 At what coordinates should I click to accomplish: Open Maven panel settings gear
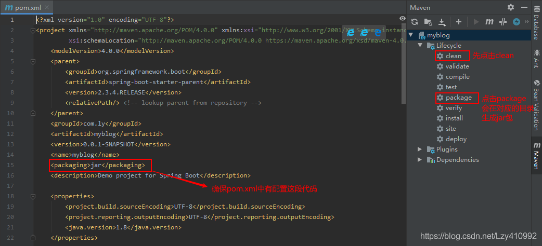(511, 7)
